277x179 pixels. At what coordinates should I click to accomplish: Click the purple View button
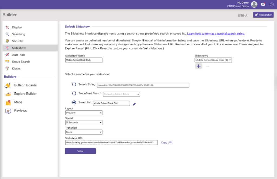[x=80, y=151]
